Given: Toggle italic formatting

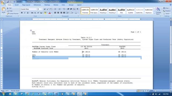Looking at the screenshot, I should tap(25, 13).
